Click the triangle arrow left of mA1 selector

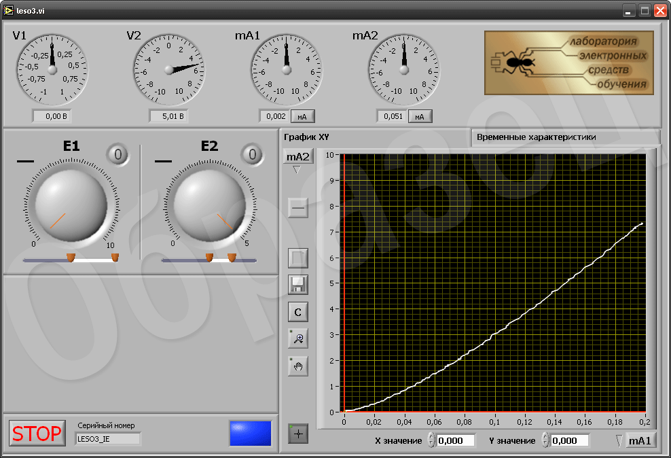[619, 440]
